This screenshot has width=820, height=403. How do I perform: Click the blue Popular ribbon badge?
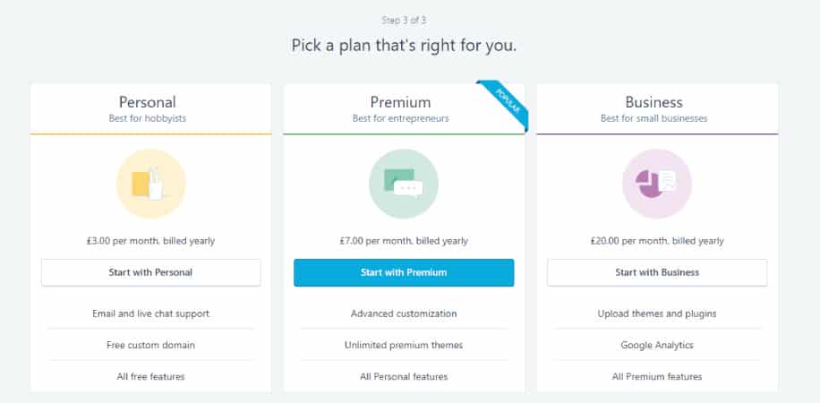click(505, 104)
